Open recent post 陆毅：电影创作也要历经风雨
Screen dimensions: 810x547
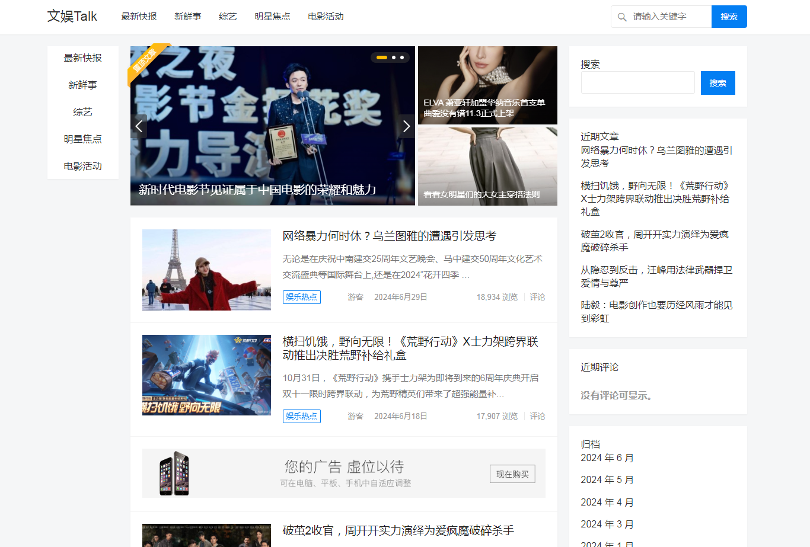pyautogui.click(x=656, y=312)
